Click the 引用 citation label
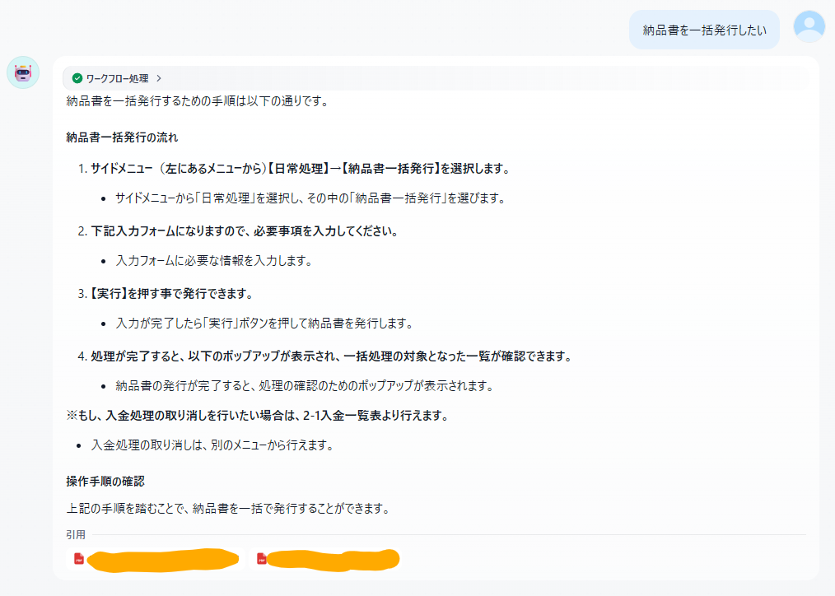Viewport: 835px width, 596px height. [x=76, y=534]
